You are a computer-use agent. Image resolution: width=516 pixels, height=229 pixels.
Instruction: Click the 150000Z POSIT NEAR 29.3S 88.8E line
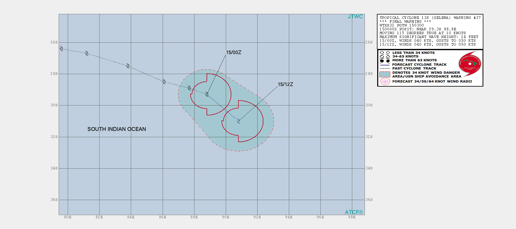418,29
